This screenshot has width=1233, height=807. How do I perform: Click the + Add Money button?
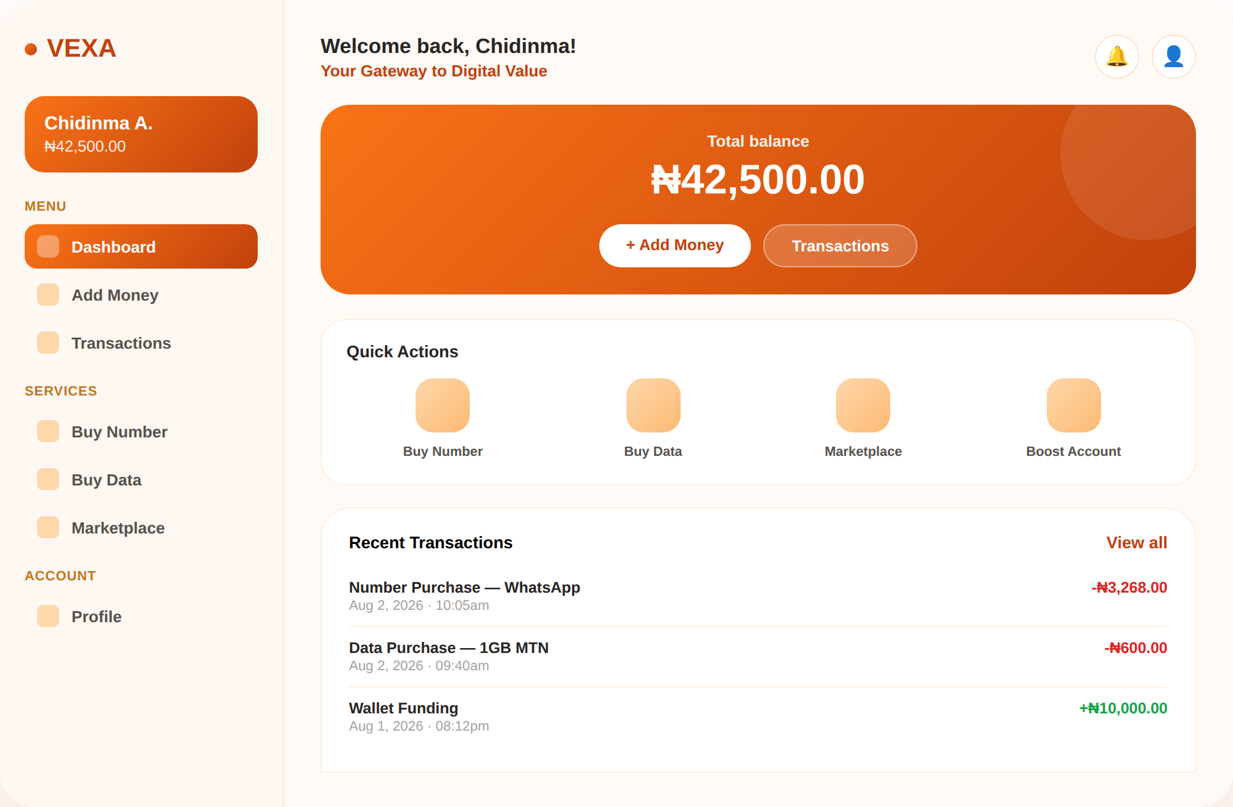click(675, 246)
